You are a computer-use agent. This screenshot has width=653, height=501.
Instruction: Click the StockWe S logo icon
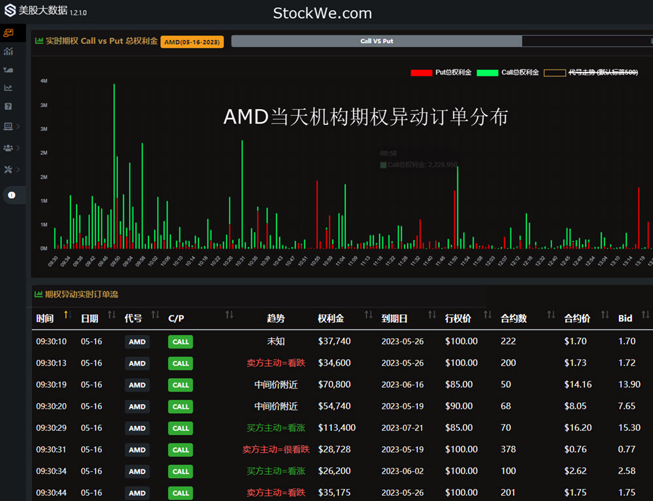click(10, 10)
